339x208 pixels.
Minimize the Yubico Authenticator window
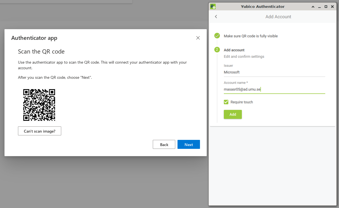[x=320, y=6]
